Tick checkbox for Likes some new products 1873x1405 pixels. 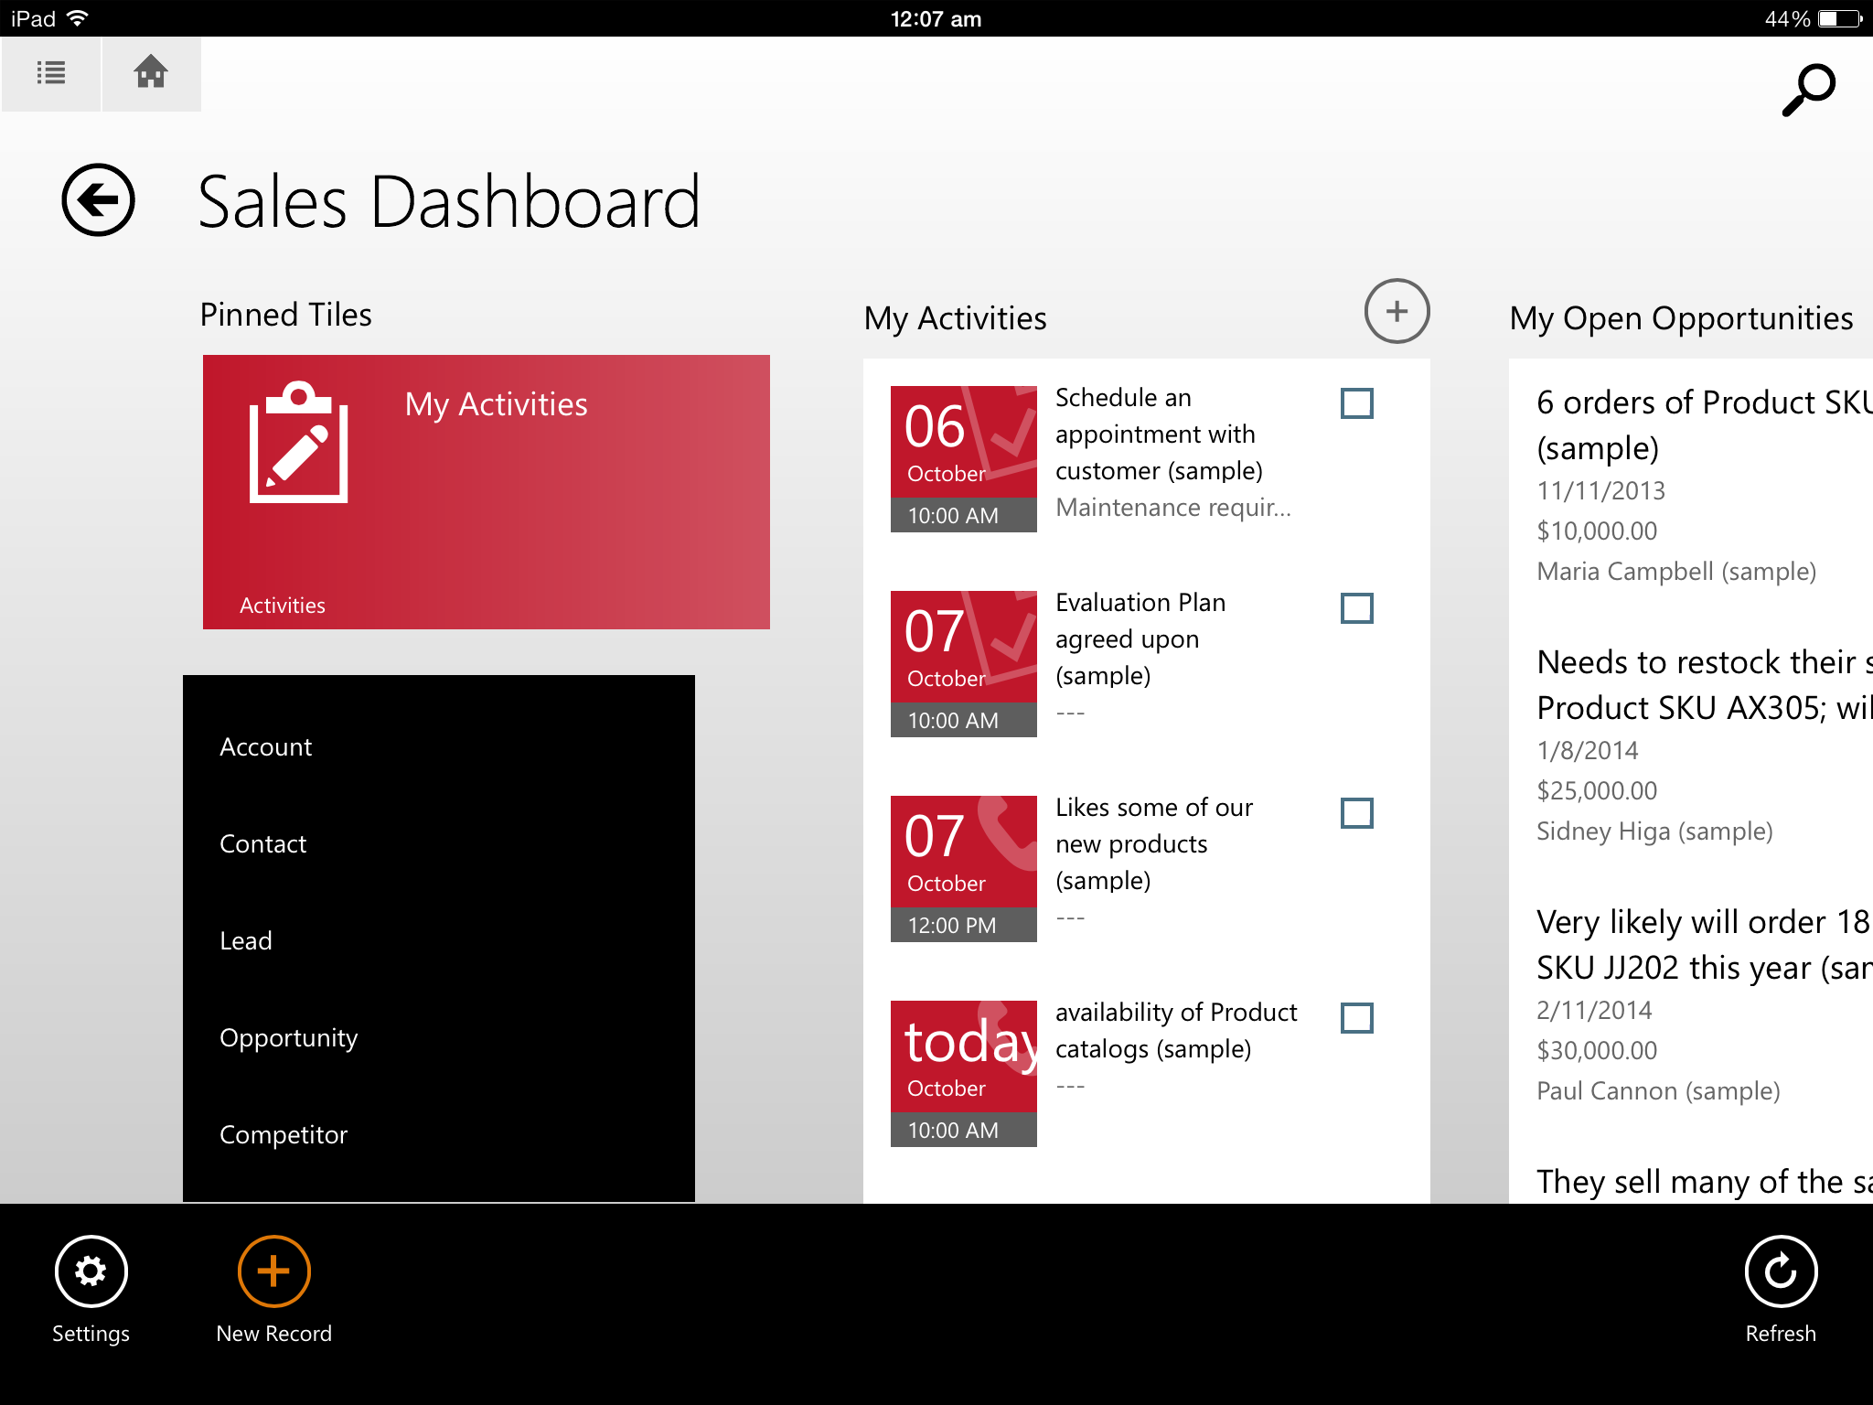point(1356,813)
